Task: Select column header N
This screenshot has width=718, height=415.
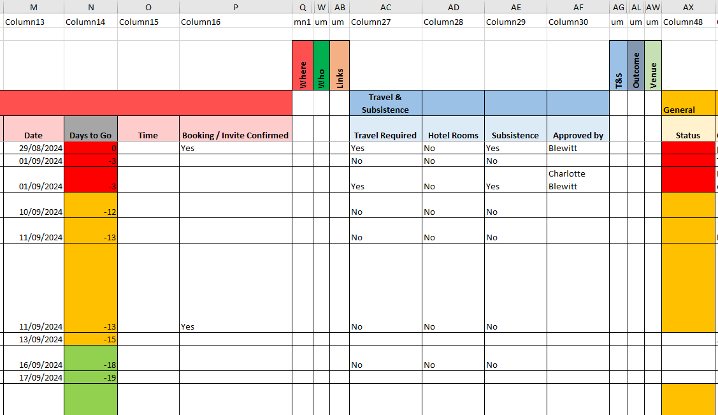Action: click(90, 7)
